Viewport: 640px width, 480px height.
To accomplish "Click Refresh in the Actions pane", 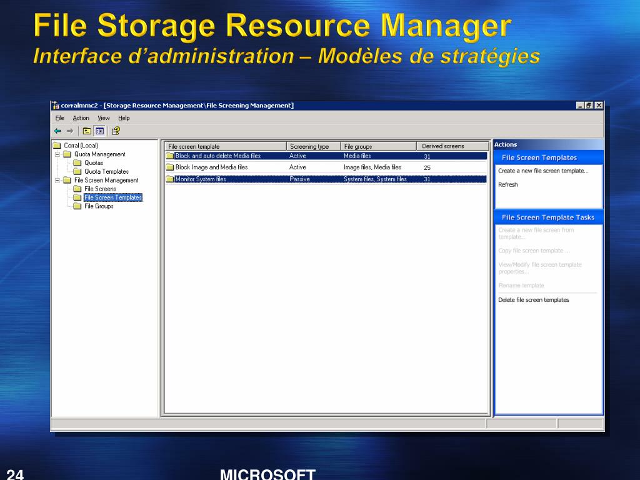I will click(x=507, y=184).
